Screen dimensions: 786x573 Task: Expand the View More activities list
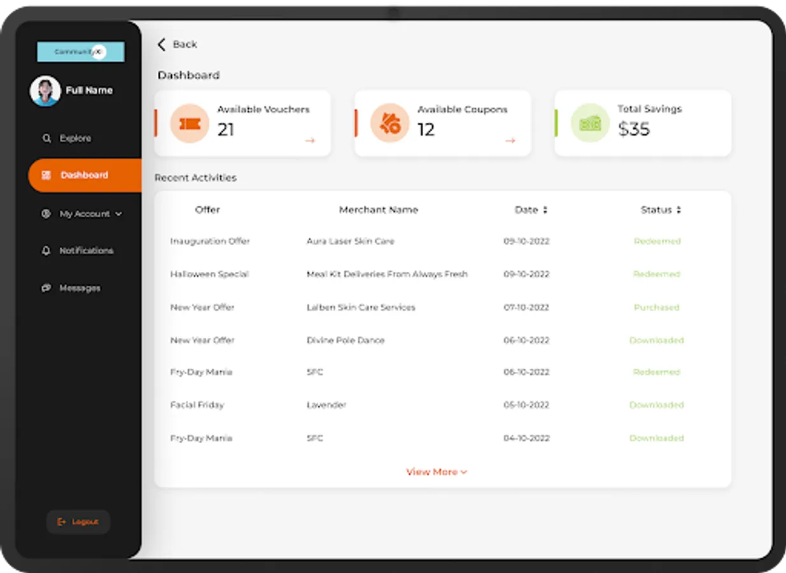[x=435, y=472]
